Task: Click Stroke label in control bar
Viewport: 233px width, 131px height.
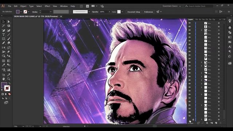Action: click(x=35, y=12)
